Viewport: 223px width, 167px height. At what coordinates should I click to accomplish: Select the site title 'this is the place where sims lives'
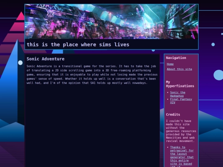point(78,45)
